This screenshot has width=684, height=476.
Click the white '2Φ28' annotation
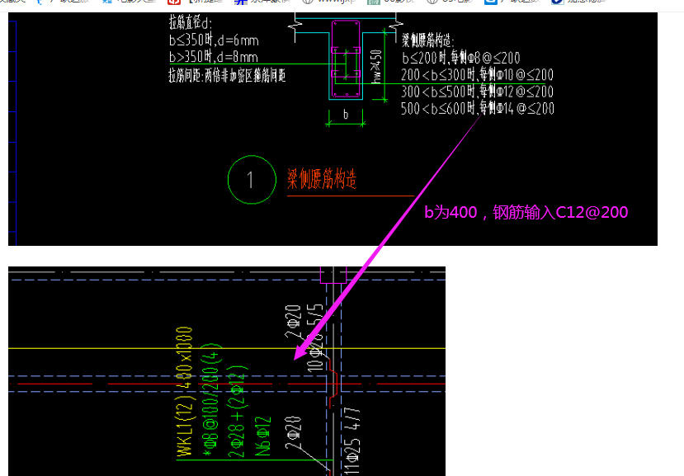point(293,433)
